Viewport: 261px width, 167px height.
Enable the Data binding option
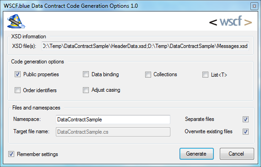click(86, 74)
